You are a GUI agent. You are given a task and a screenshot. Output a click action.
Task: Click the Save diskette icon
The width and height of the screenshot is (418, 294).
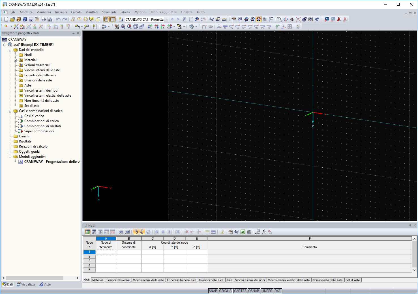click(31, 19)
